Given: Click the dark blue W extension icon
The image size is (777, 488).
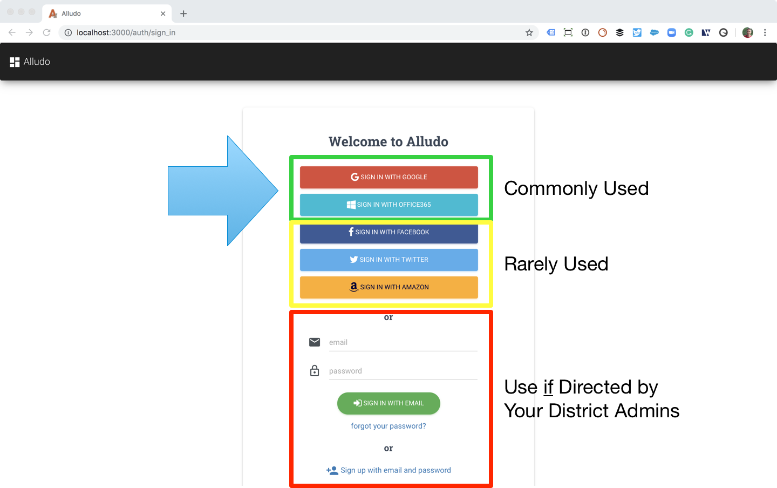Looking at the screenshot, I should click(x=706, y=32).
